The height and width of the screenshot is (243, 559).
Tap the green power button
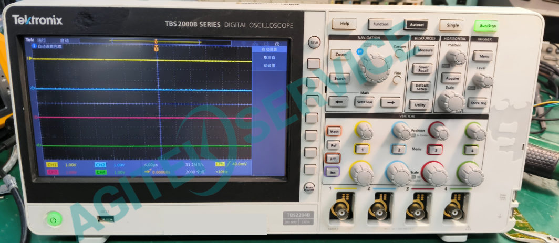click(x=53, y=220)
